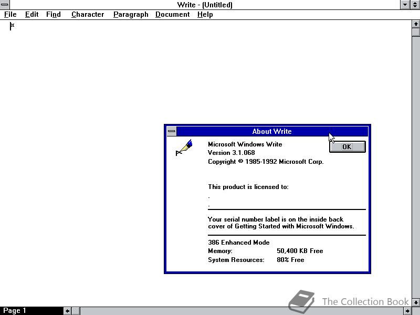
Task: Click the 50,400 KB Free memory value
Action: 300,251
